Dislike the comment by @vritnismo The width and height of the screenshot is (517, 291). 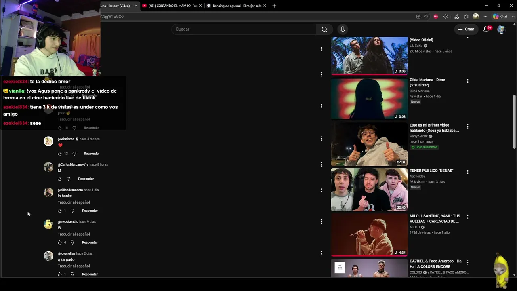(74, 154)
